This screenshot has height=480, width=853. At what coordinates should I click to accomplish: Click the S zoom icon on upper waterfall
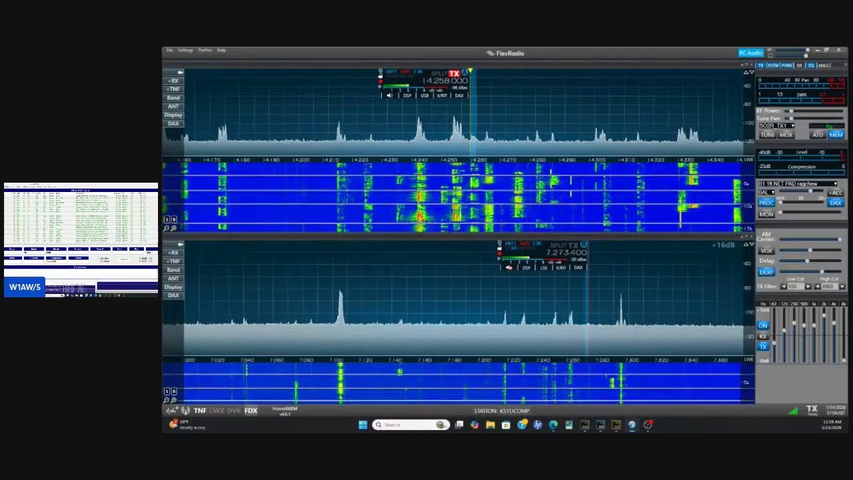(x=167, y=219)
